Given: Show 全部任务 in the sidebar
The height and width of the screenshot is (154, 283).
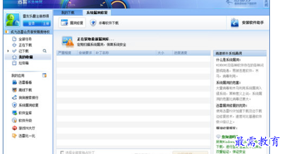Looking at the screenshot, I should pyautogui.click(x=25, y=39).
